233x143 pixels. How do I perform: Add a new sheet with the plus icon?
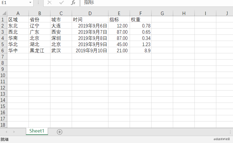59,132
